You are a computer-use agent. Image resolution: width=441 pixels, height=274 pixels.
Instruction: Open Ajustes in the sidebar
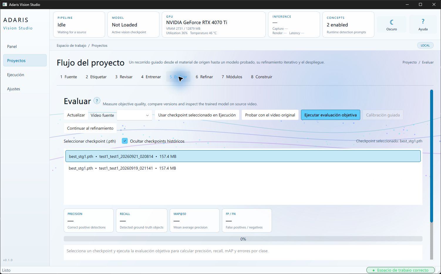(25, 89)
